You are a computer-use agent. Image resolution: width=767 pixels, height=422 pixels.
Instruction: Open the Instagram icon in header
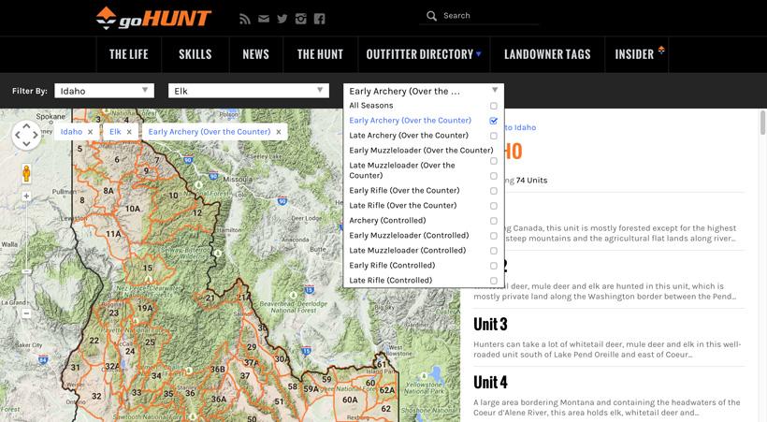click(301, 19)
